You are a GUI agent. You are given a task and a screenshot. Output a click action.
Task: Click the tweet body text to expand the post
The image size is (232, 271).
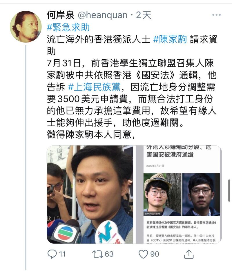point(132,86)
